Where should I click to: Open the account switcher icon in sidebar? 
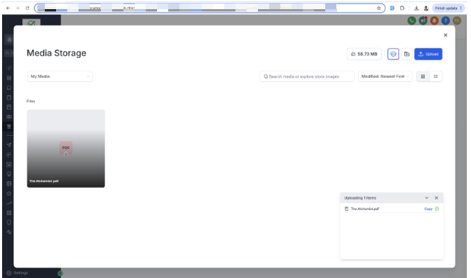(x=9, y=40)
